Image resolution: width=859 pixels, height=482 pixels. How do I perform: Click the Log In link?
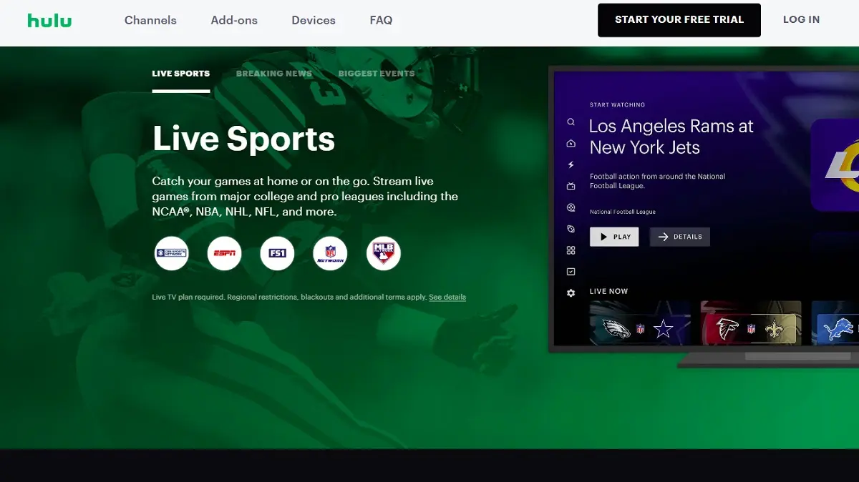(801, 19)
